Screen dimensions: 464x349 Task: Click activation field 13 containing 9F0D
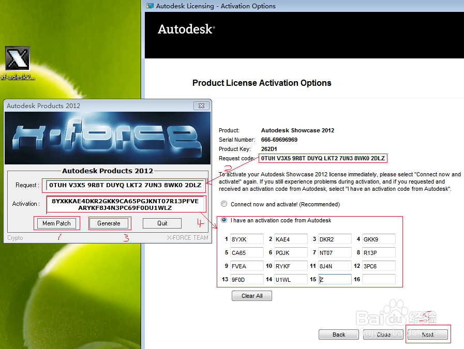247,279
